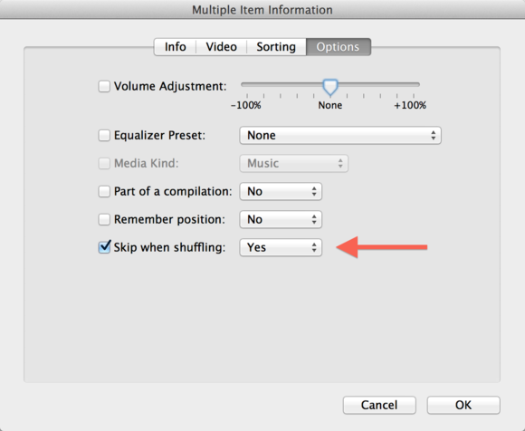
Task: Expand the Remember position dropdown
Action: click(281, 219)
